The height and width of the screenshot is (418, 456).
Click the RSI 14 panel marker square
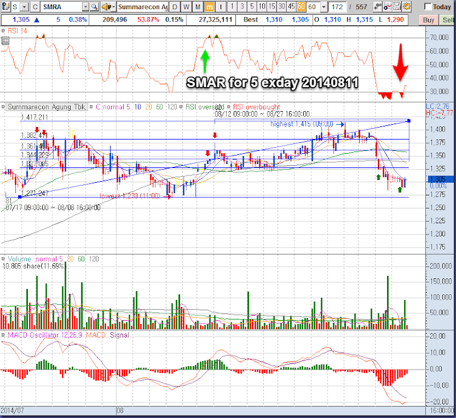[x=3, y=31]
